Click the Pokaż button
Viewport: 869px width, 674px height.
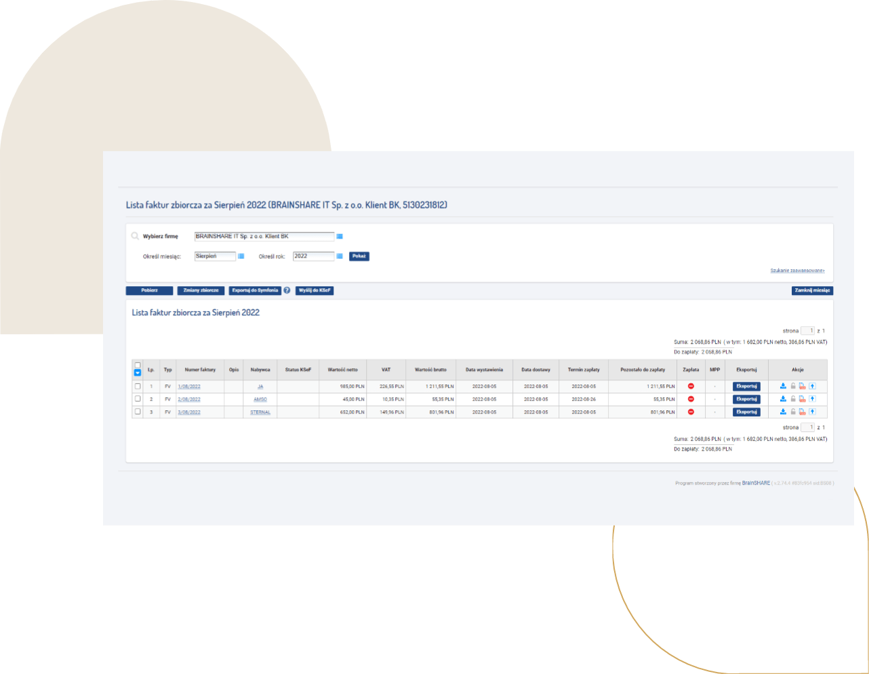359,256
